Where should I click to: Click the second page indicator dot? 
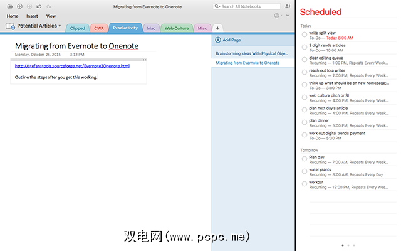click(348, 245)
